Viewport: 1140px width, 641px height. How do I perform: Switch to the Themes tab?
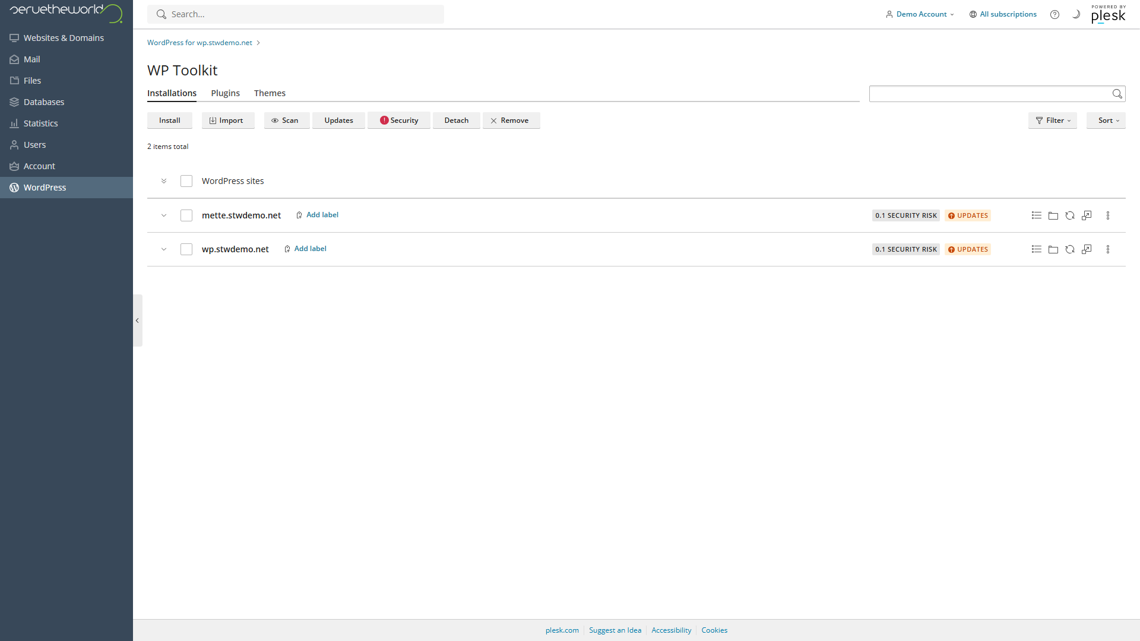(270, 93)
